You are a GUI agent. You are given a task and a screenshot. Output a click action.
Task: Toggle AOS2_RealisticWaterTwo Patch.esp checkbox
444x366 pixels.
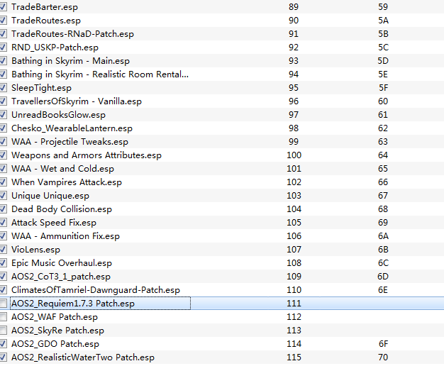3,357
